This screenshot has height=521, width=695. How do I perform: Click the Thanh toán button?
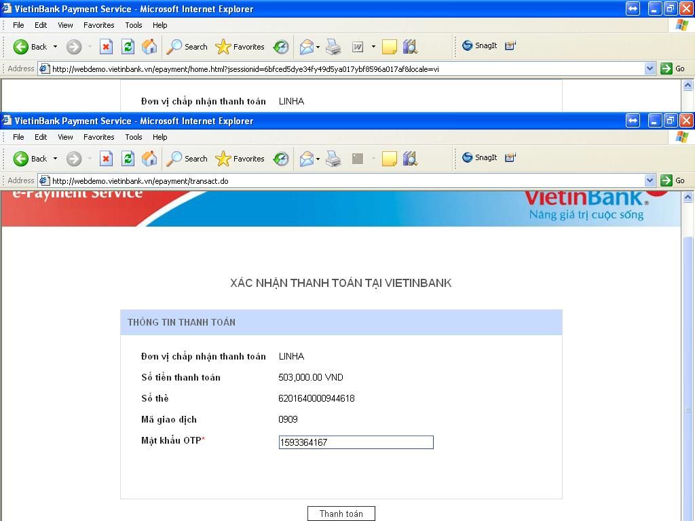[341, 514]
